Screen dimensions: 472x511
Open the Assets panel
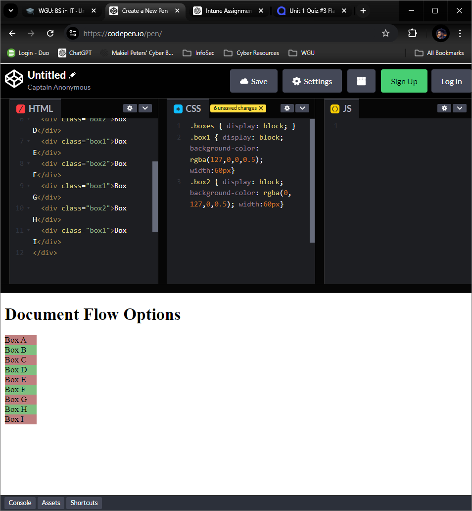(x=51, y=503)
